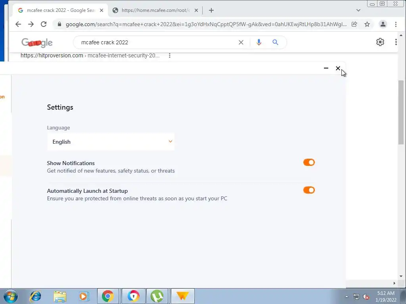Click the horizontal scroll right arrow
406x304 pixels.
(395, 283)
